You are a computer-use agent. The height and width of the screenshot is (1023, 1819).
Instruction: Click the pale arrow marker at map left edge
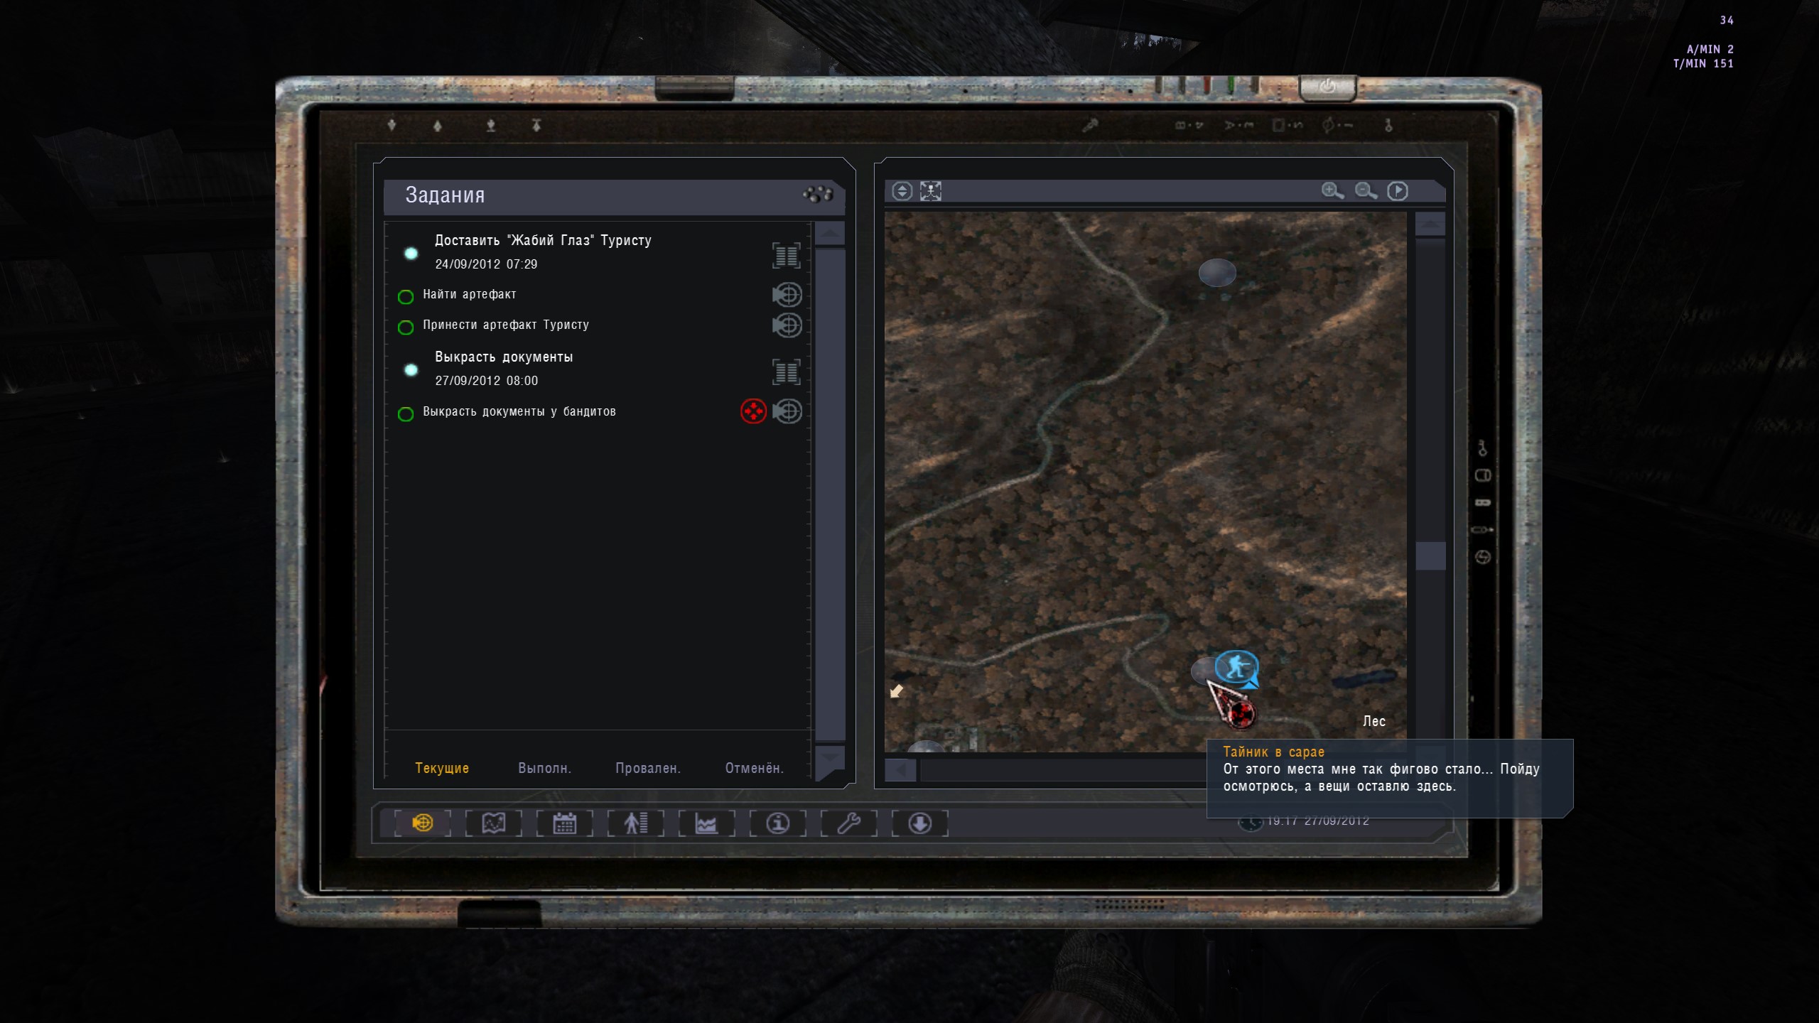point(897,691)
